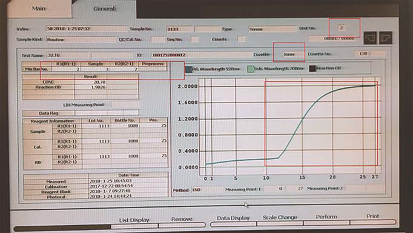Click the Test Name input field

coord(68,55)
